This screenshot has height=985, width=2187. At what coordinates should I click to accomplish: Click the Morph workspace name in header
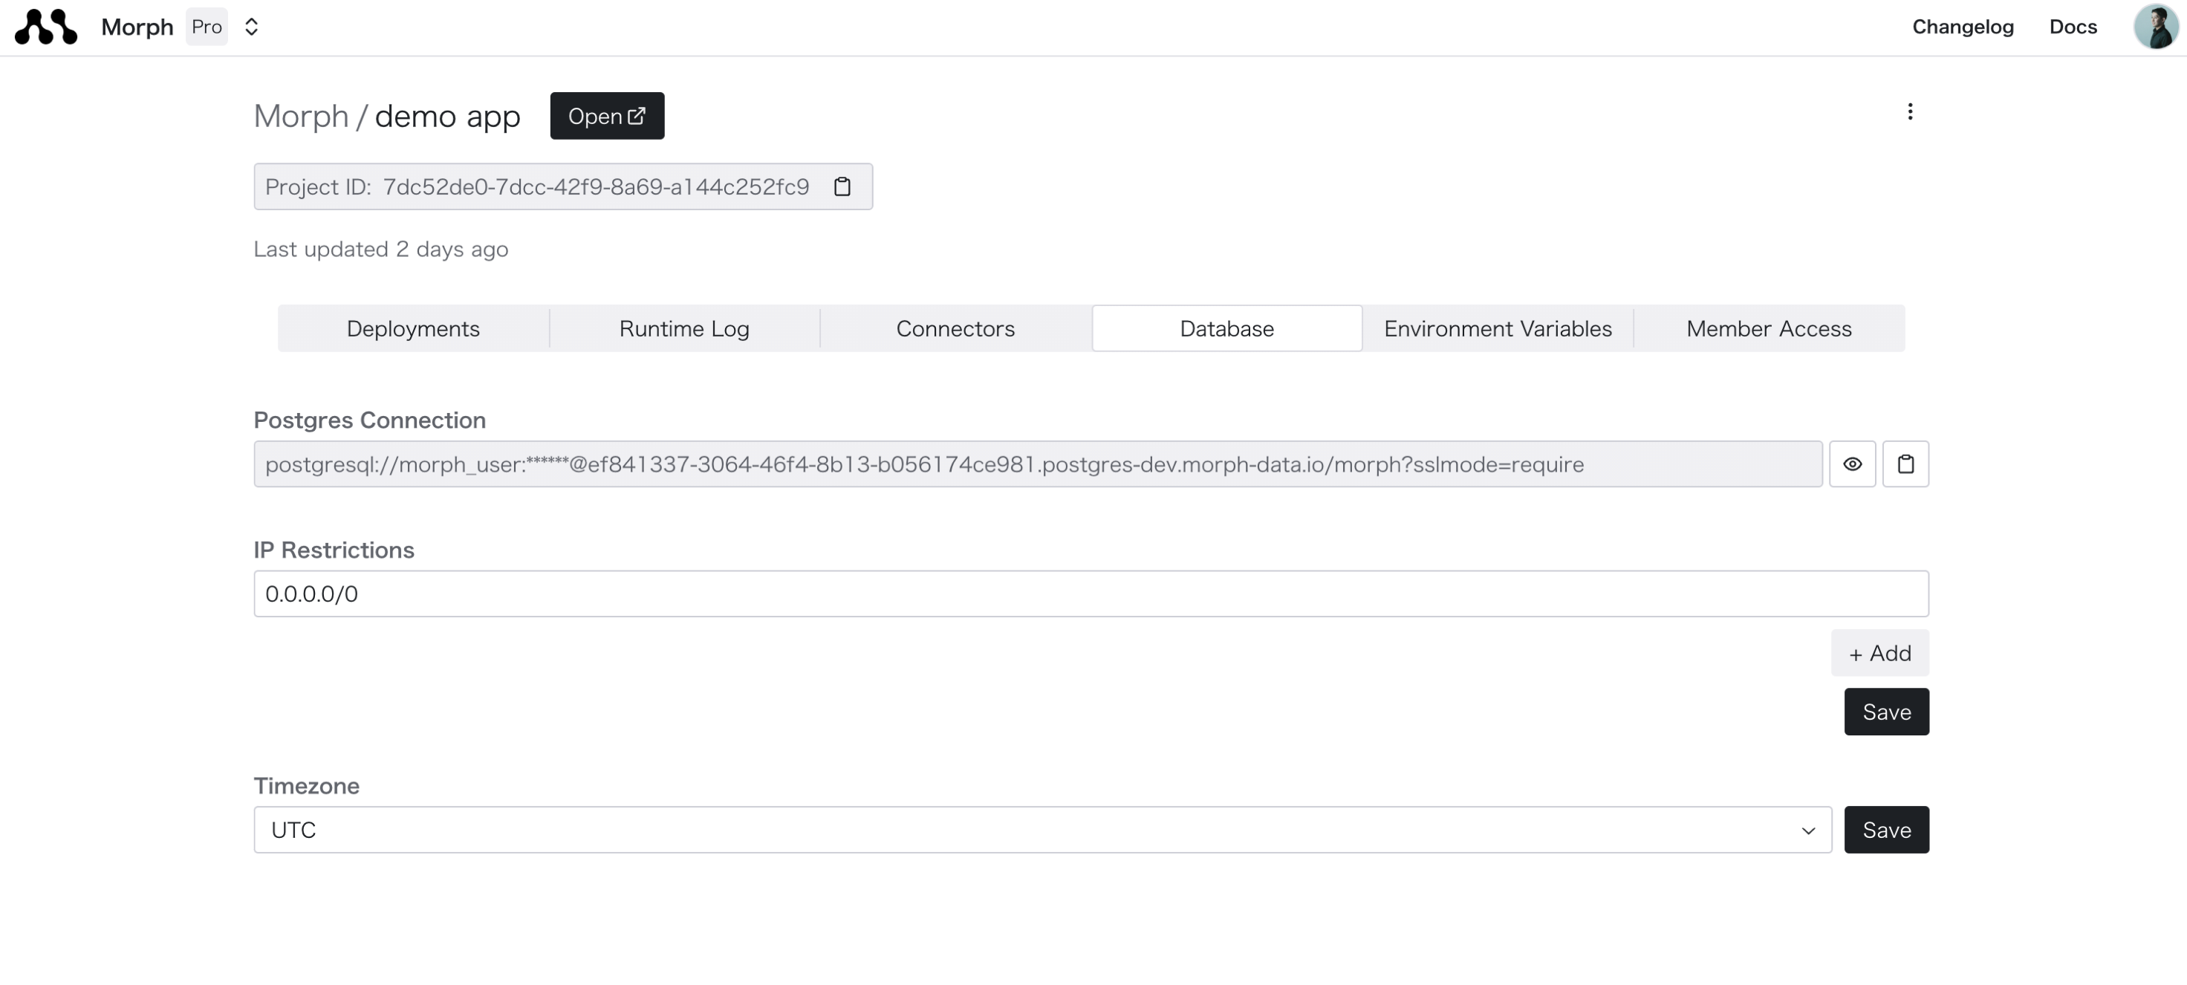point(137,27)
